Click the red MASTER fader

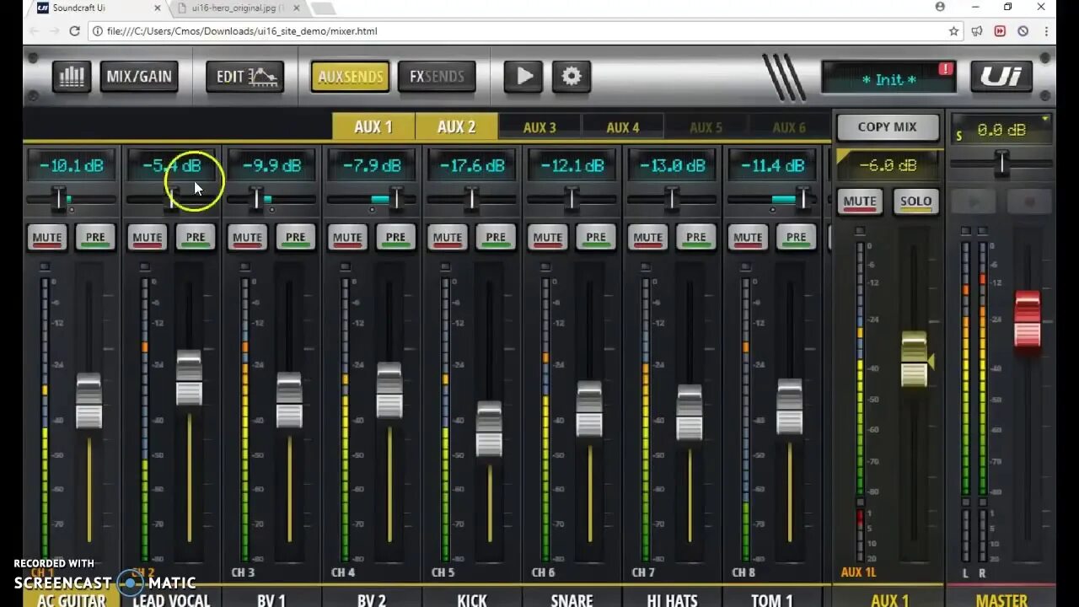click(x=1028, y=320)
